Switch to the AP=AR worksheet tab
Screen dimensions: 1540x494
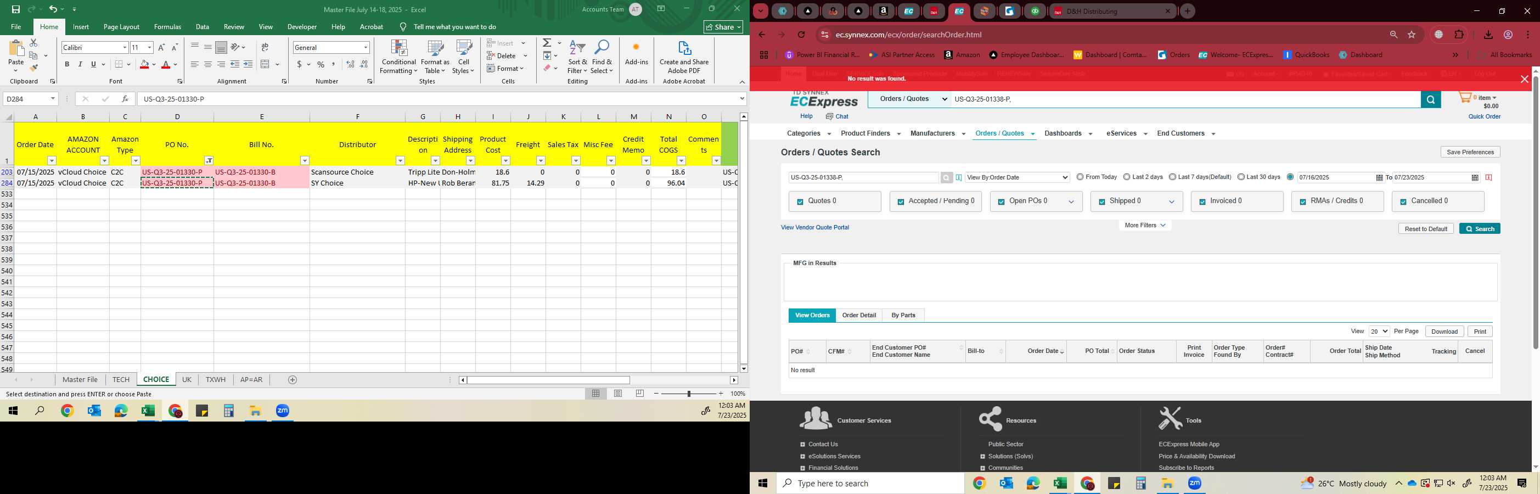(251, 380)
